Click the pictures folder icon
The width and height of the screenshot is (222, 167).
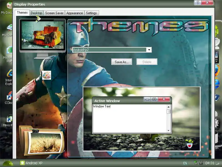click(x=42, y=141)
